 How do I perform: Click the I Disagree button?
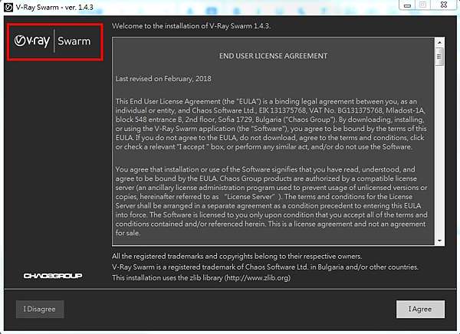point(40,309)
